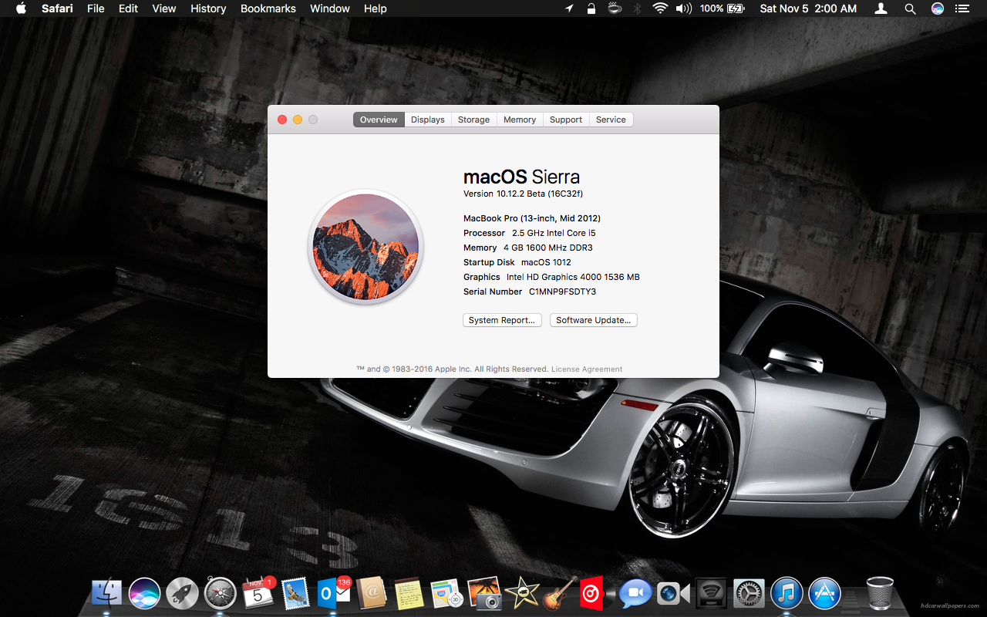Viewport: 987px width, 617px height.
Task: Switch to the Storage tab
Action: pyautogui.click(x=473, y=120)
